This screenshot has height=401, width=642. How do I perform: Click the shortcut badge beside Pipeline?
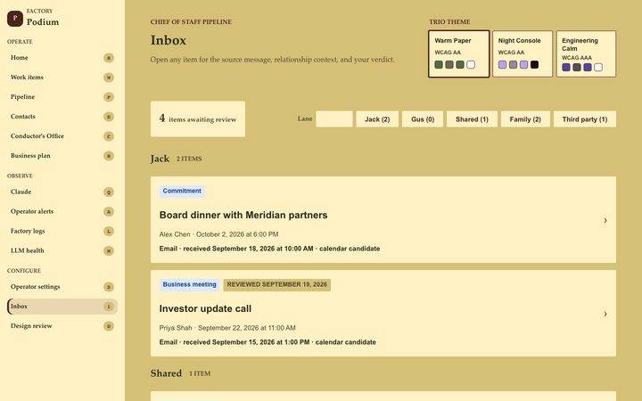click(x=109, y=97)
